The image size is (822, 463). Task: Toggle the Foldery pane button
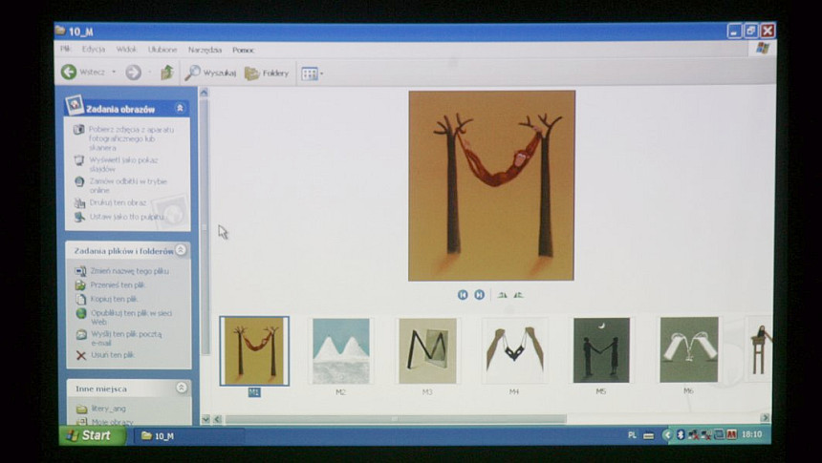click(x=267, y=74)
